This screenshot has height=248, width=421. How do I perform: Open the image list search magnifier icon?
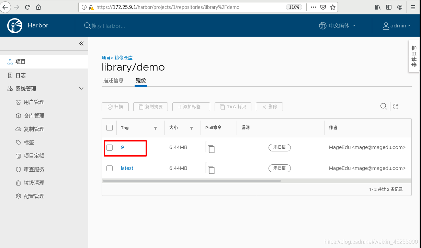(384, 107)
